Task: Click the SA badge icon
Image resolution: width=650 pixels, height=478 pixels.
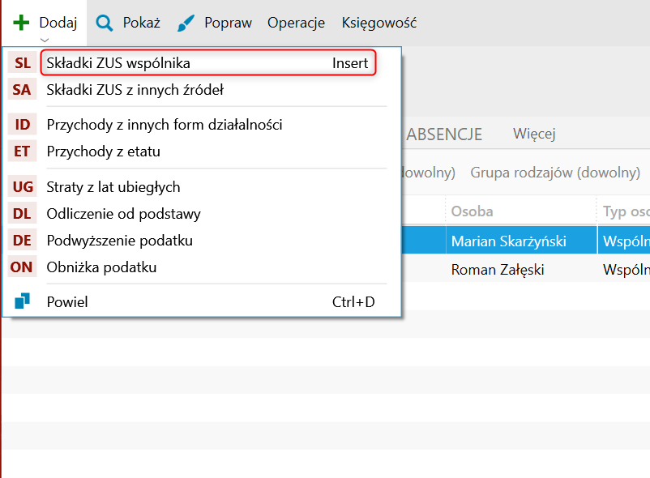Action: 22,90
